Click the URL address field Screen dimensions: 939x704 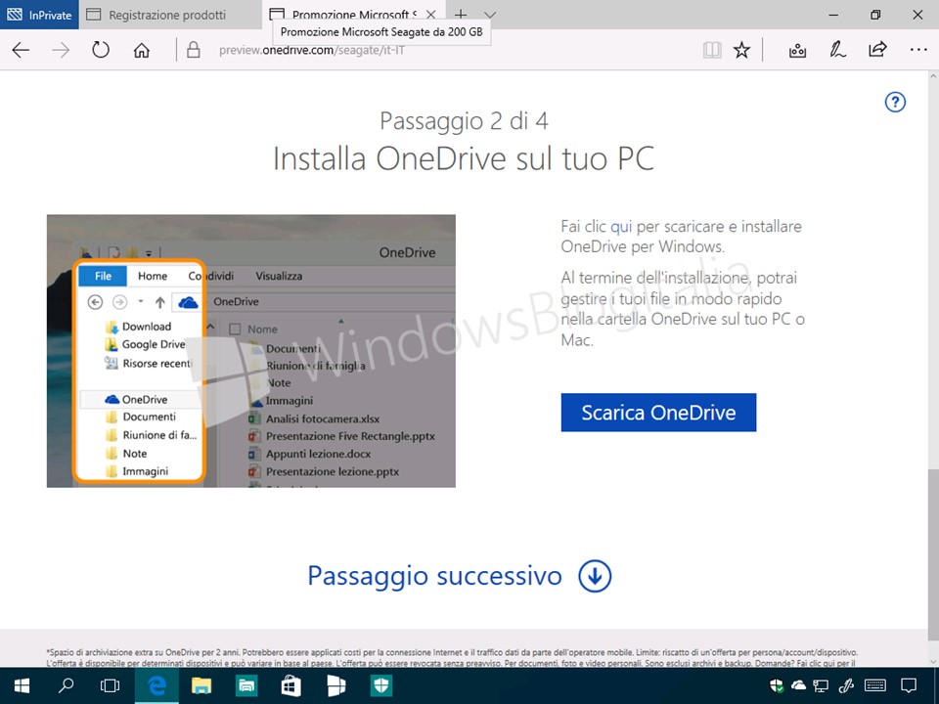[443, 50]
